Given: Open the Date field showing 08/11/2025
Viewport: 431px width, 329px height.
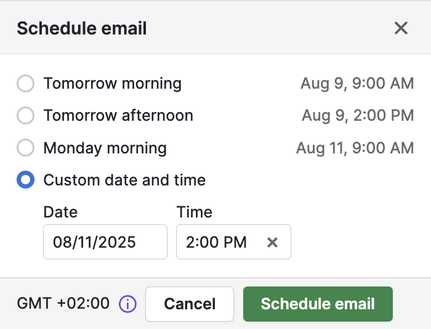Looking at the screenshot, I should click(x=105, y=242).
